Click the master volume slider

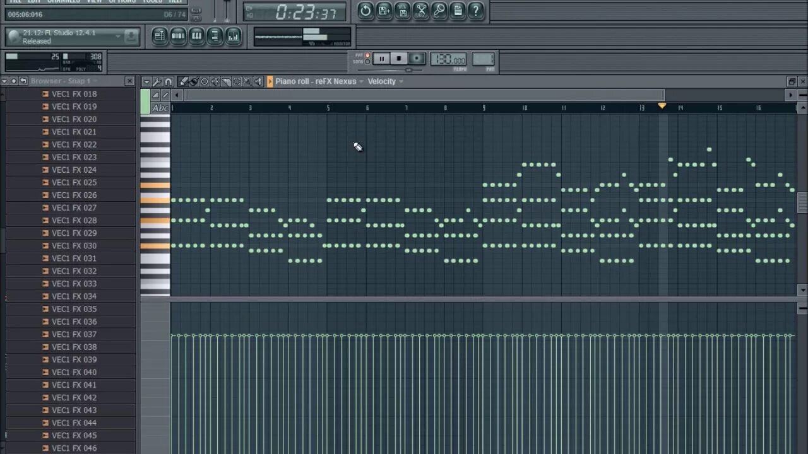tap(215, 11)
